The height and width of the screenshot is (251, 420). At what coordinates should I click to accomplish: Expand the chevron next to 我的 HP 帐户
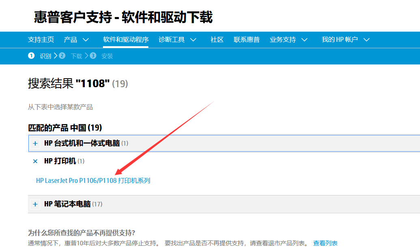366,40
